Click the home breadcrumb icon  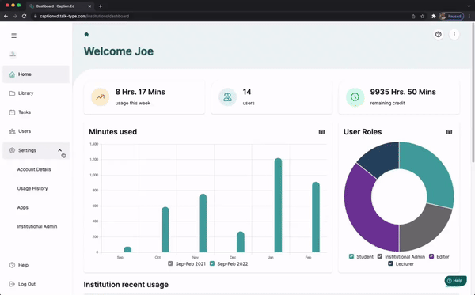tap(86, 35)
